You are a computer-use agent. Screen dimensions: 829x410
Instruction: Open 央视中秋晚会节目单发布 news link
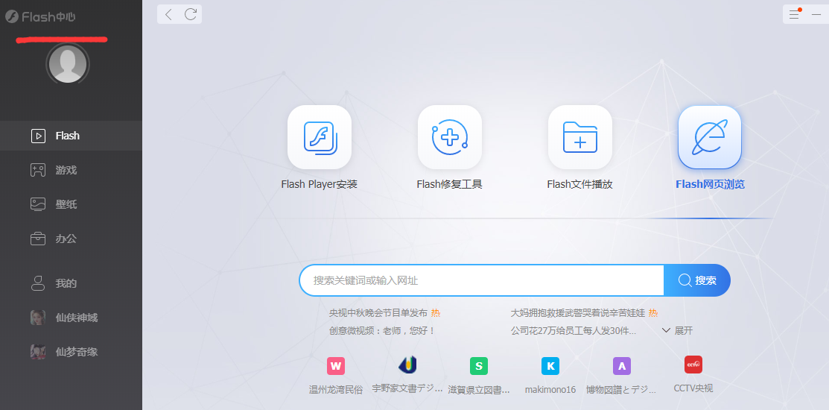(x=378, y=313)
